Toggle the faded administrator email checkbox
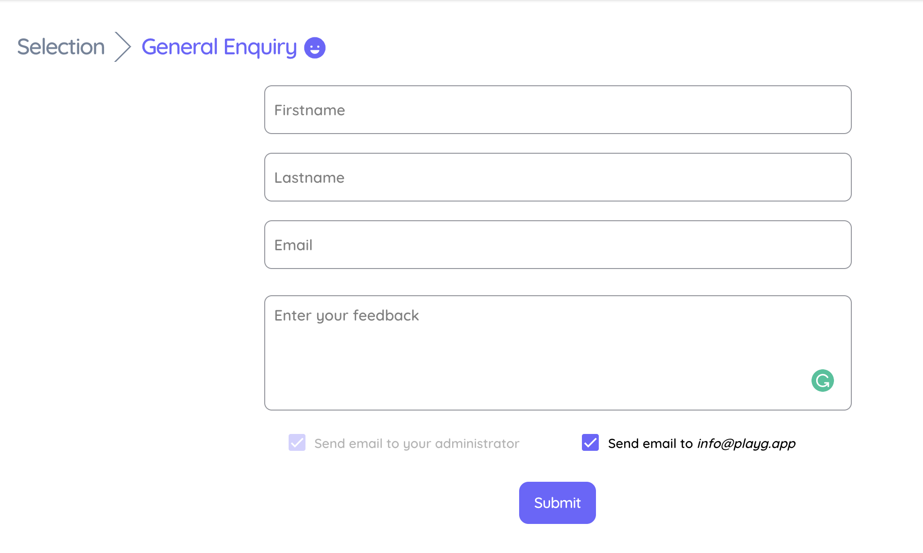Viewport: 923px width, 553px height. pyautogui.click(x=297, y=442)
